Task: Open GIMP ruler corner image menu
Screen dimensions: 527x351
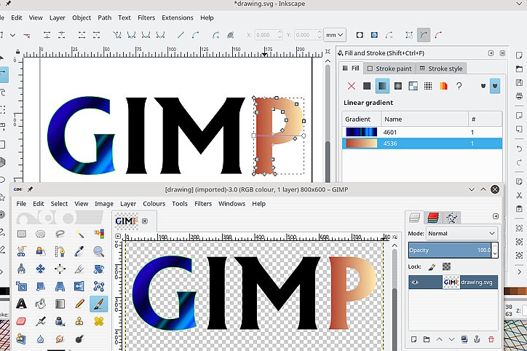Action: (118, 237)
